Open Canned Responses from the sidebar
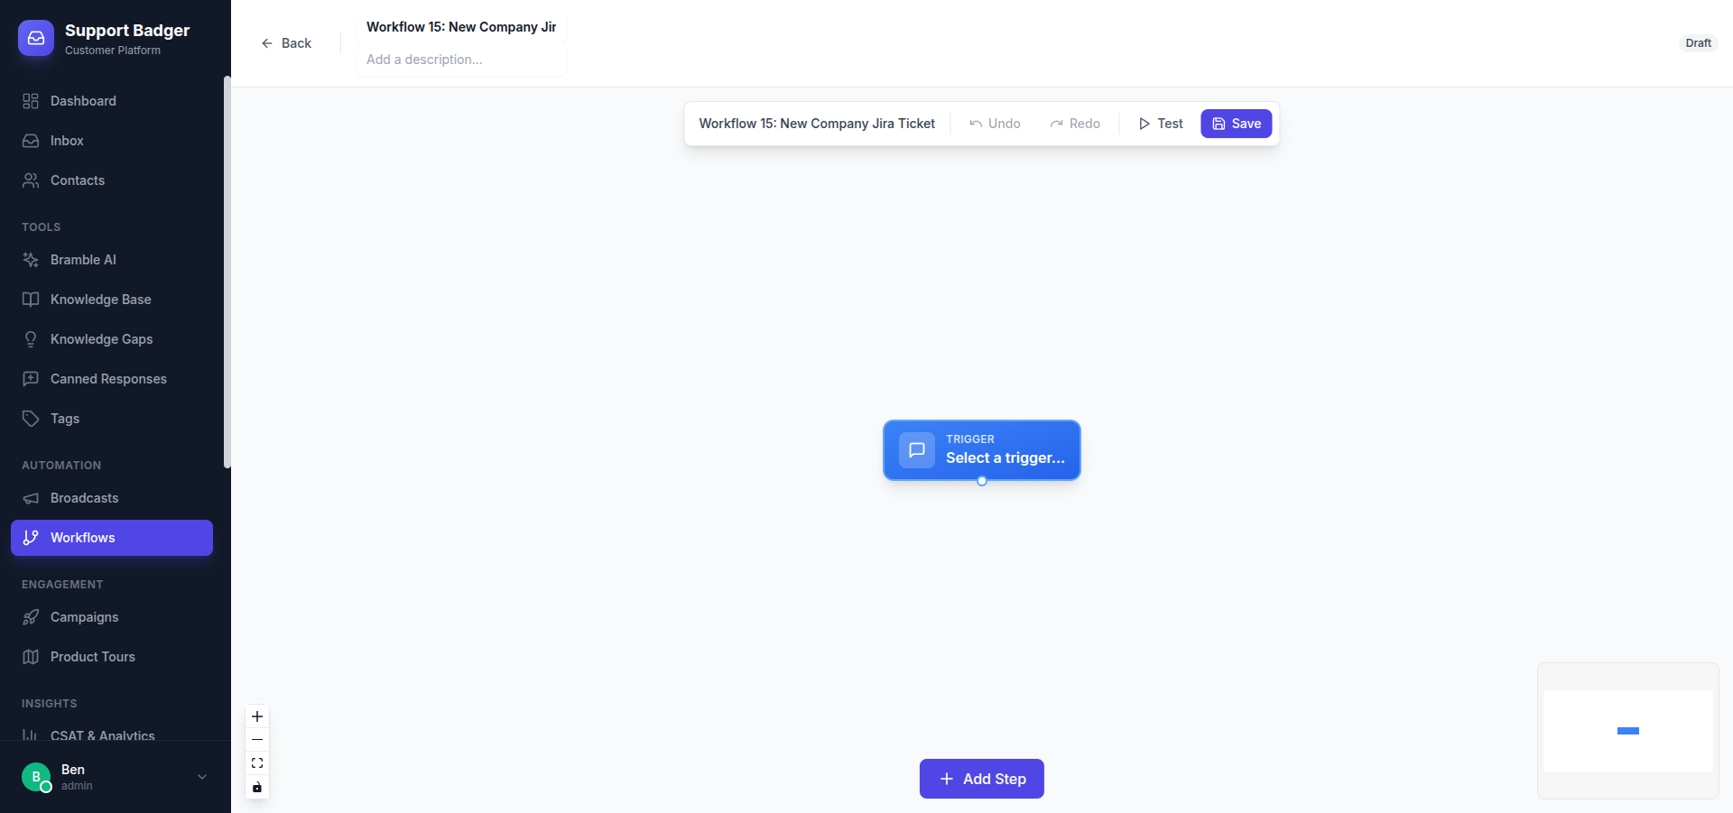Screen dimensions: 1733x813 point(31,379)
